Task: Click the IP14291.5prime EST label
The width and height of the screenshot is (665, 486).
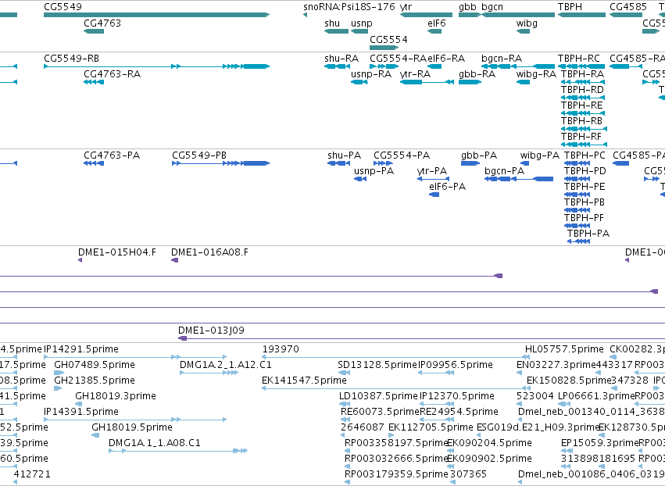Action: 81,349
